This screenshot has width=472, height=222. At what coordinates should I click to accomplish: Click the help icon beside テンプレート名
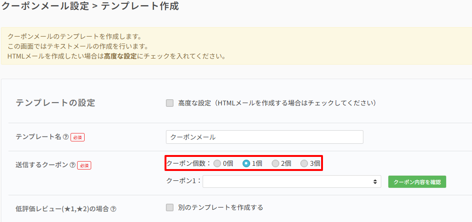[x=66, y=137]
